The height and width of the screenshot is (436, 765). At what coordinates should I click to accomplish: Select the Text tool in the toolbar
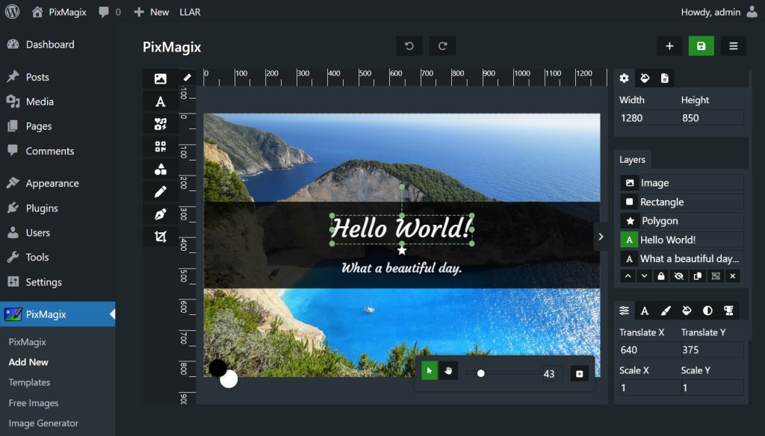[x=160, y=101]
